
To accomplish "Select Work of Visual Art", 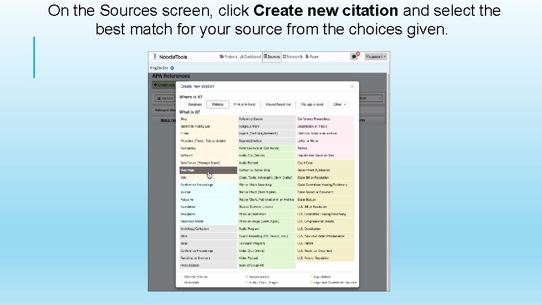I will [266, 265].
